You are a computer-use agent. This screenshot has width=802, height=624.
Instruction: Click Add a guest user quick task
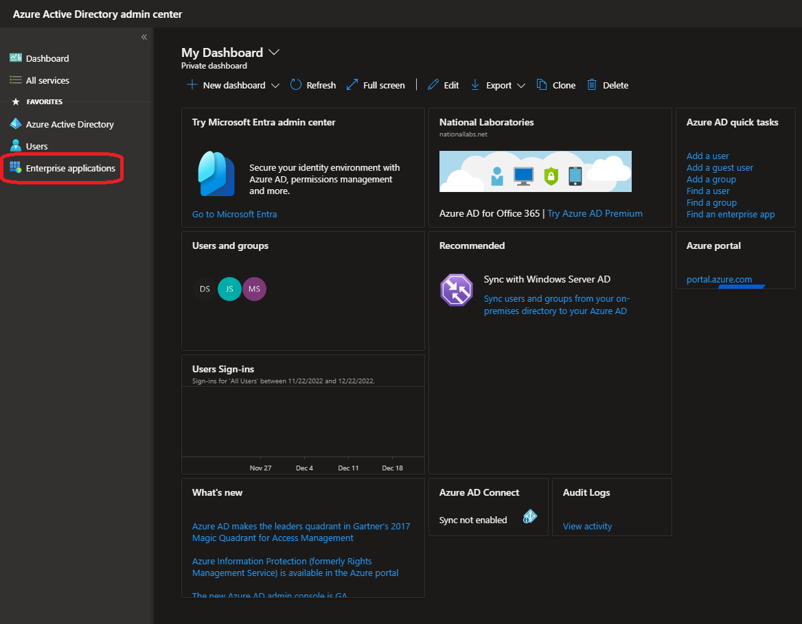click(720, 168)
